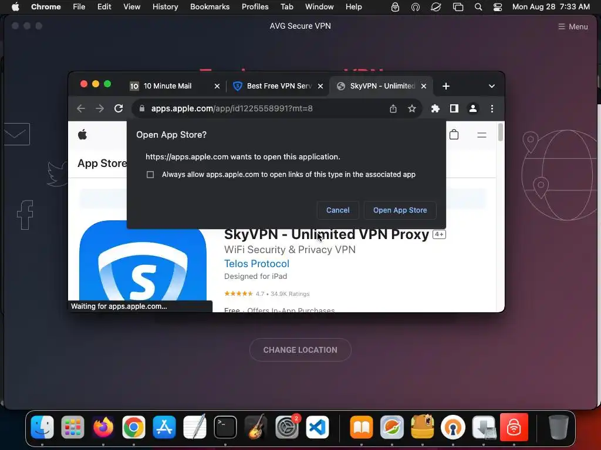Open Apple shopping bag icon
601x450 pixels.
click(x=454, y=135)
